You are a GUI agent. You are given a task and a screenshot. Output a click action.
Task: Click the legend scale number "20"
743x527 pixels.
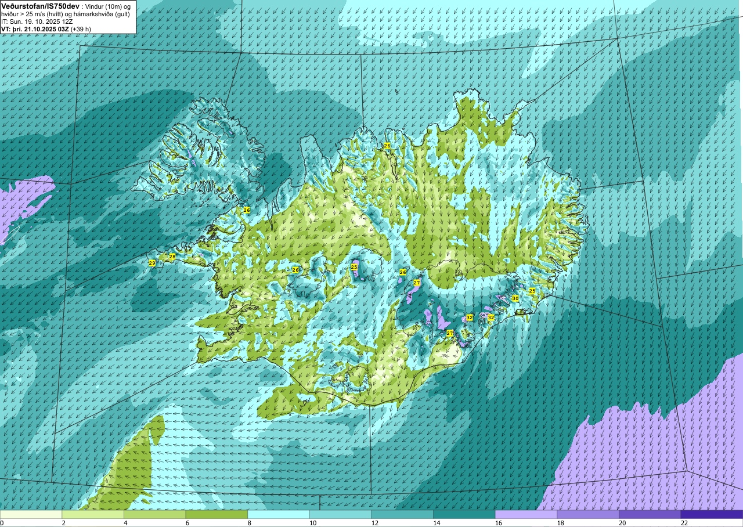[x=622, y=523]
